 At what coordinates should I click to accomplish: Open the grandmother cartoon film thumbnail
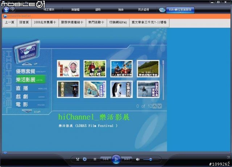(68, 69)
